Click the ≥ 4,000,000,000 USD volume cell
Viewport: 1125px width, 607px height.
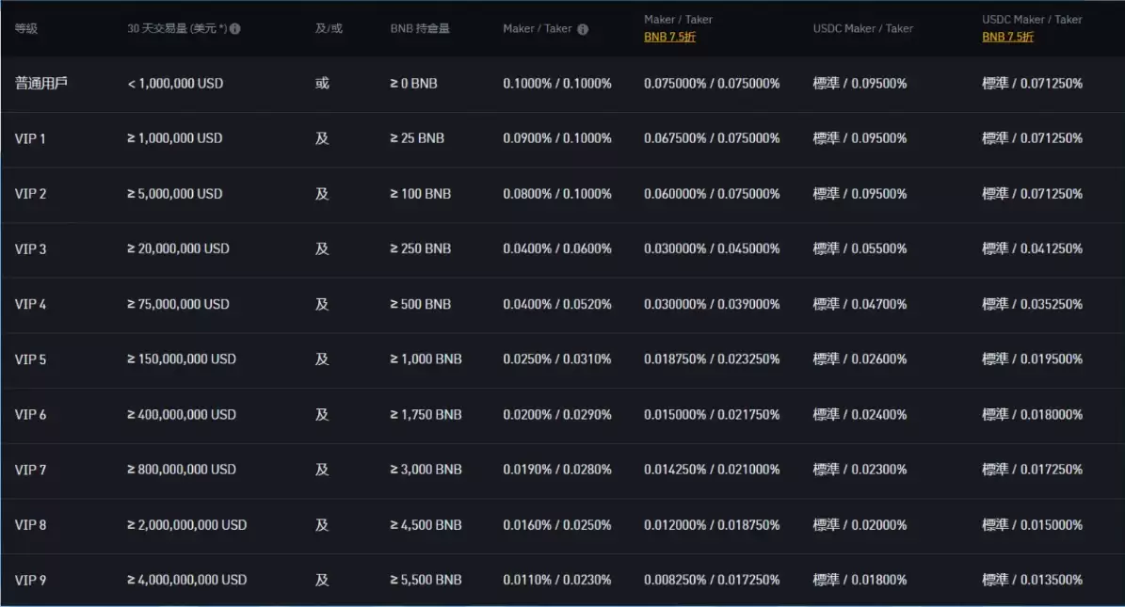186,580
